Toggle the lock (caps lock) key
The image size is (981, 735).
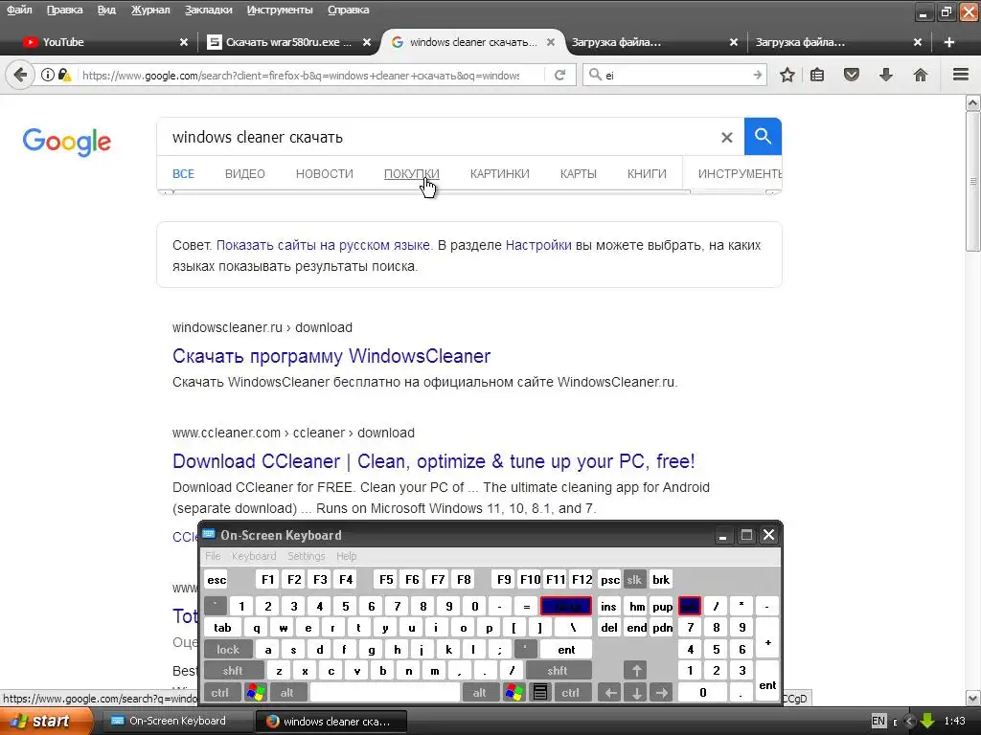pos(228,650)
